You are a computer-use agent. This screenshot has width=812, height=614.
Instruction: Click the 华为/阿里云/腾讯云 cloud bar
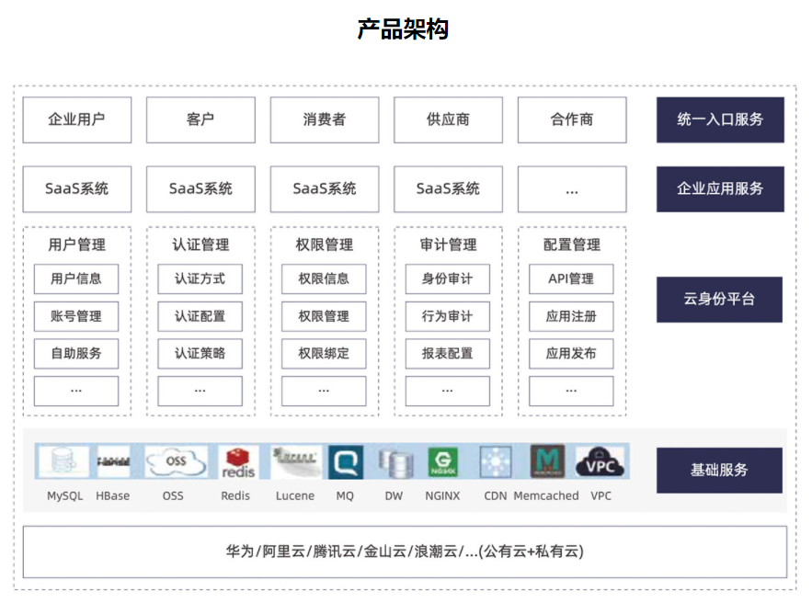(406, 551)
